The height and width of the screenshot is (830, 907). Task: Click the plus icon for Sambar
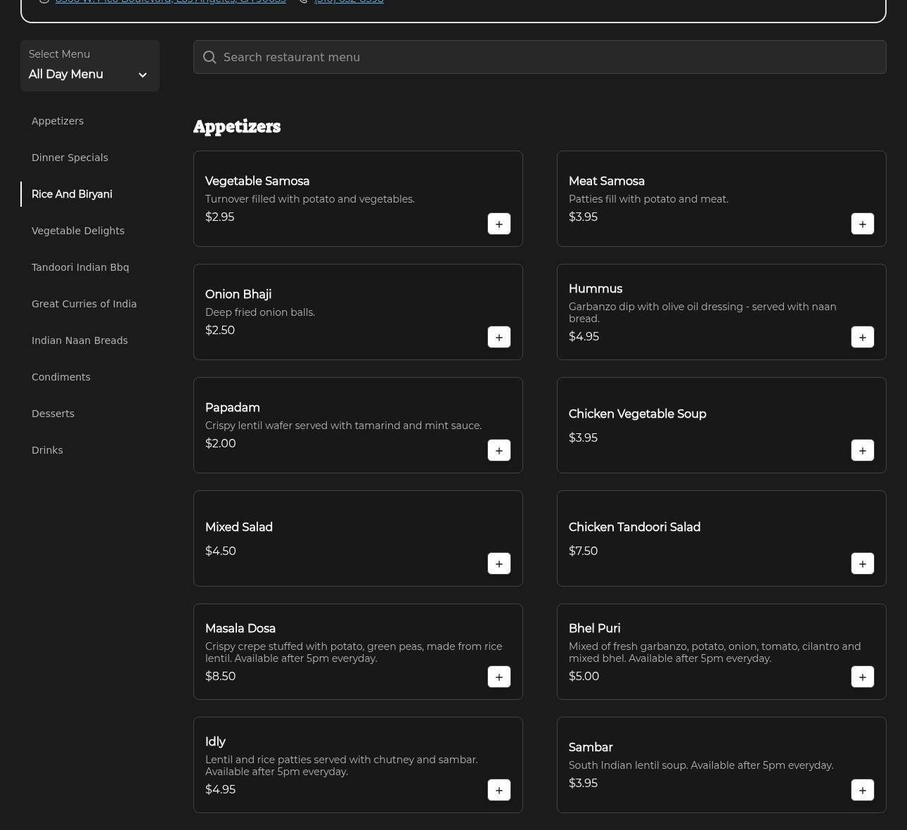tap(862, 790)
